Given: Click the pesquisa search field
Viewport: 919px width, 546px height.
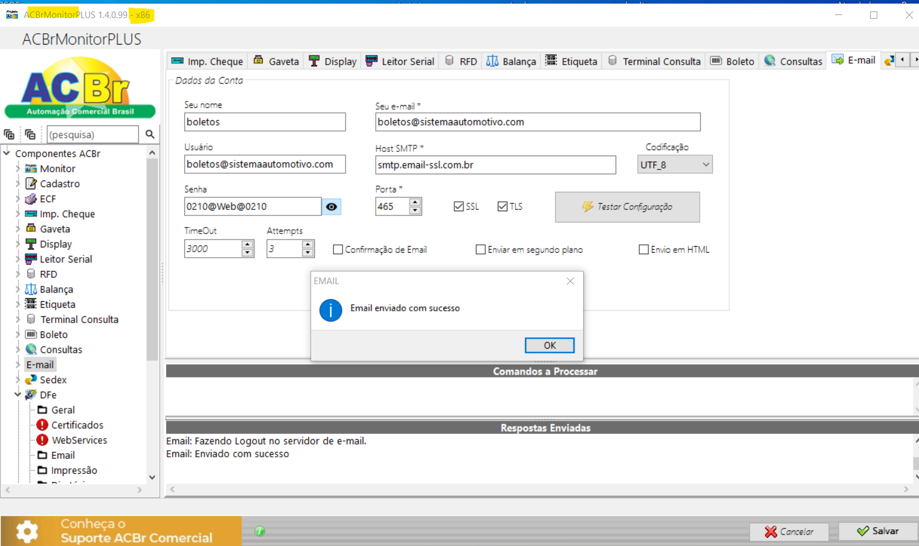Looking at the screenshot, I should pos(92,134).
